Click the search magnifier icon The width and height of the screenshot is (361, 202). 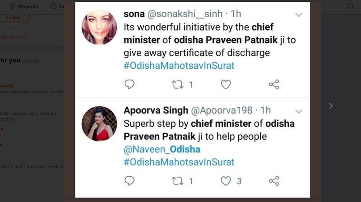pos(351,6)
